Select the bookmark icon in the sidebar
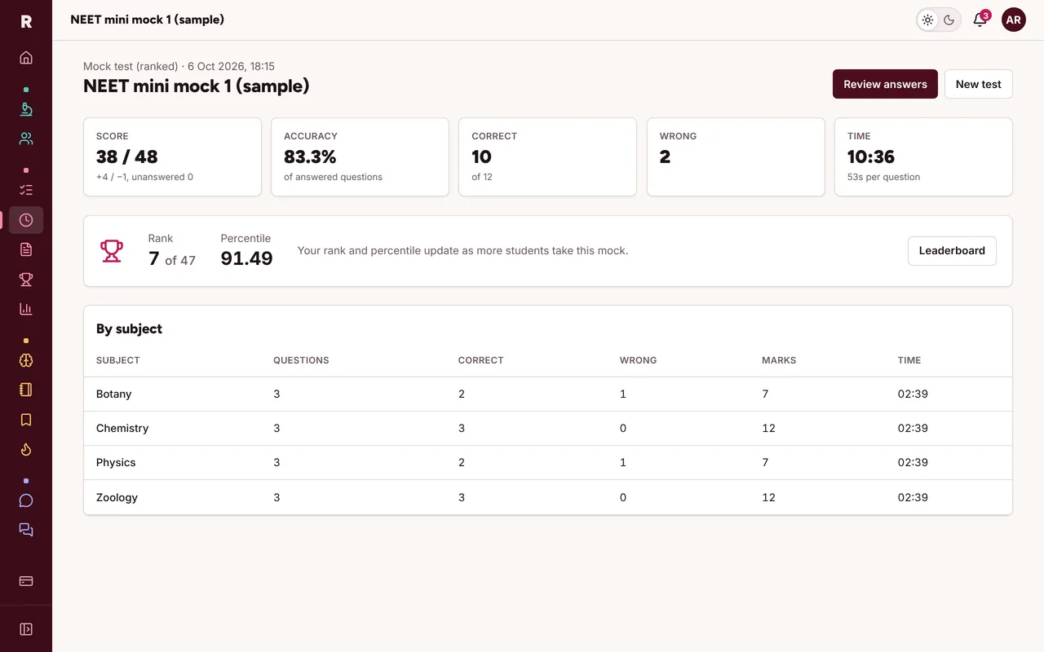The width and height of the screenshot is (1044, 652). (26, 420)
